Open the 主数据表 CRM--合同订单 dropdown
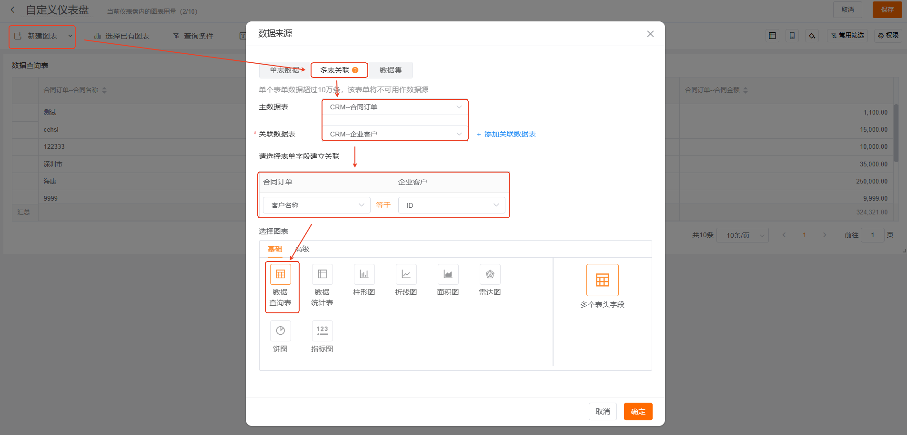The width and height of the screenshot is (907, 435). point(395,107)
